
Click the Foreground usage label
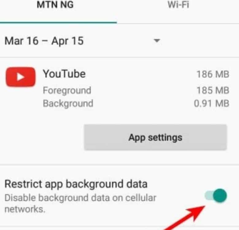coord(67,90)
